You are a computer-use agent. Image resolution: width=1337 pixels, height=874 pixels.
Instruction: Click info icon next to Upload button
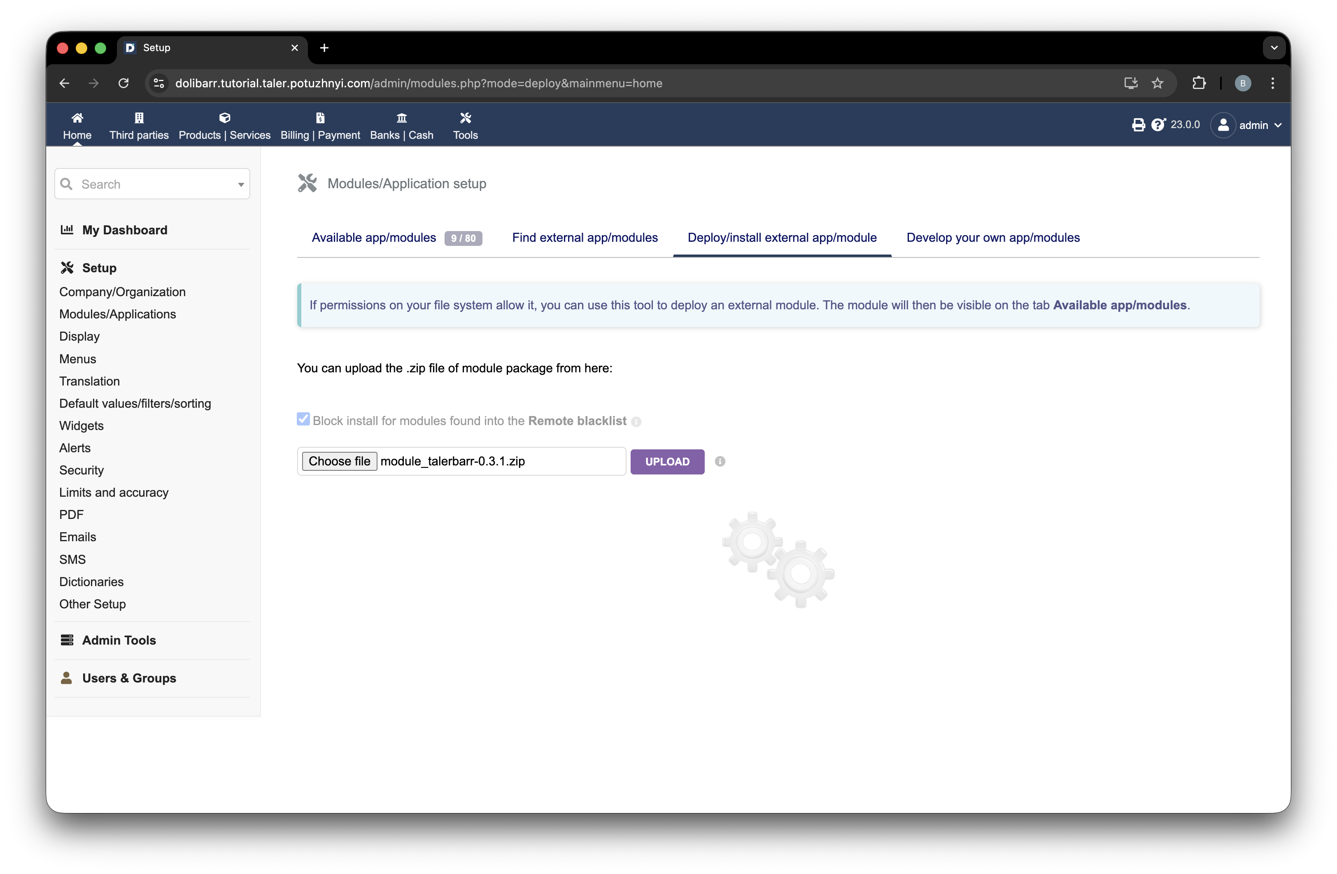(720, 461)
